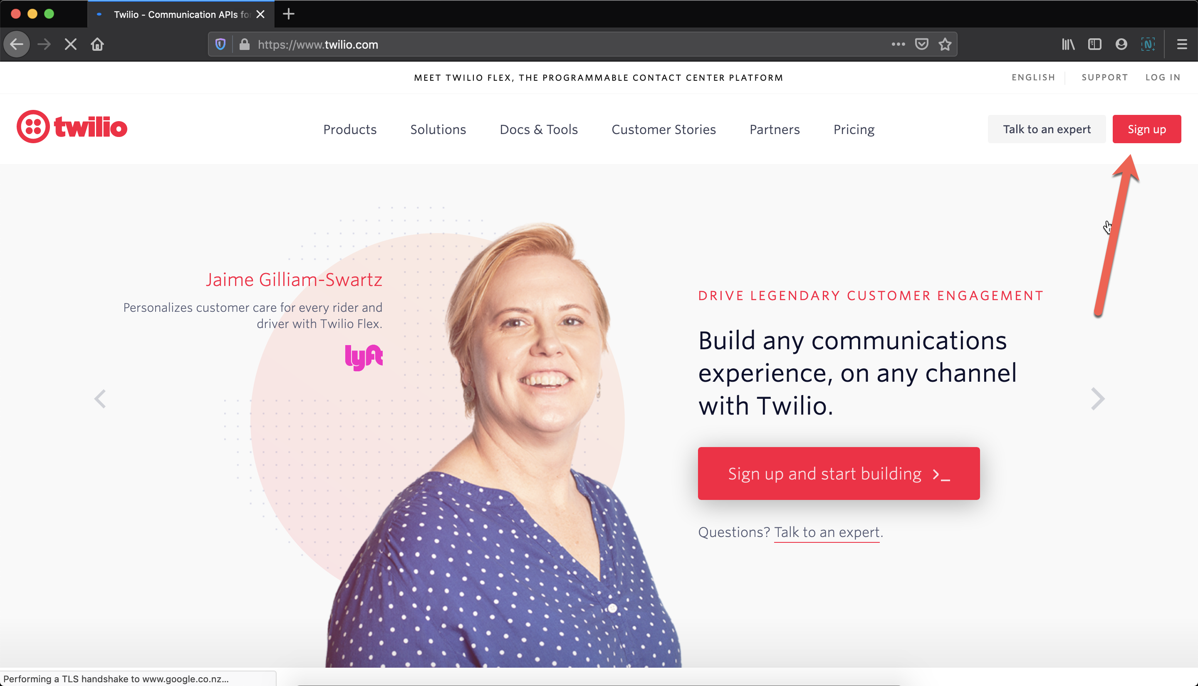Open tracking protection shield icon
Screen dimensions: 1198x686
click(x=220, y=44)
